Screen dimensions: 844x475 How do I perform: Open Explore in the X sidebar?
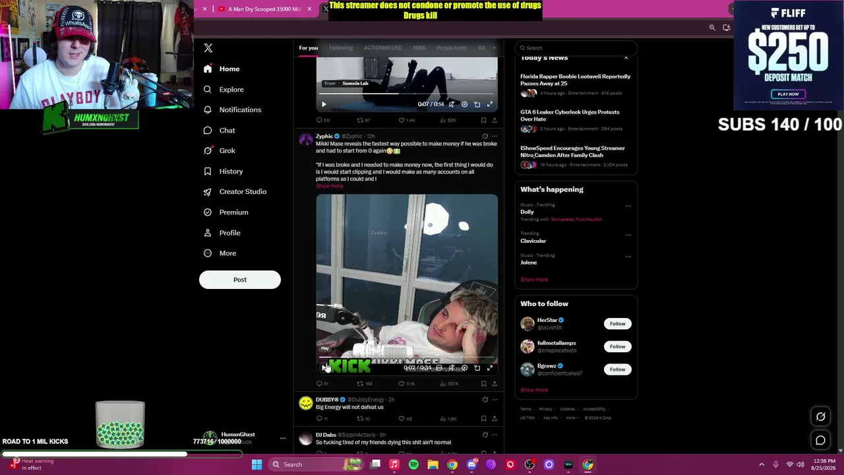tap(224, 89)
